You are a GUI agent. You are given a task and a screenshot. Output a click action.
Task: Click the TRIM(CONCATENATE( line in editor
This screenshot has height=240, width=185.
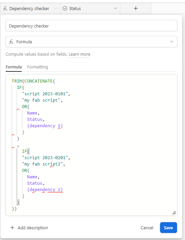tap(34, 81)
